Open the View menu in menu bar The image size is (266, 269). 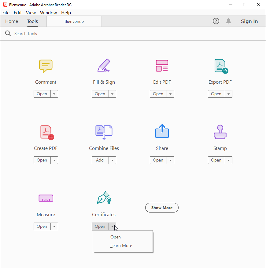tap(31, 13)
